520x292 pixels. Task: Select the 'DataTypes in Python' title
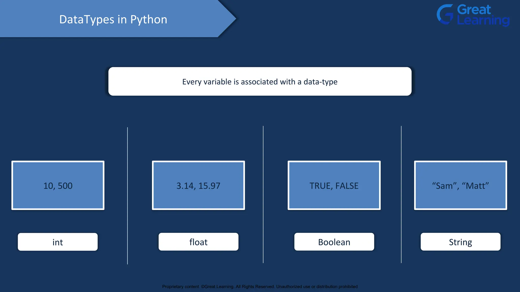point(113,20)
